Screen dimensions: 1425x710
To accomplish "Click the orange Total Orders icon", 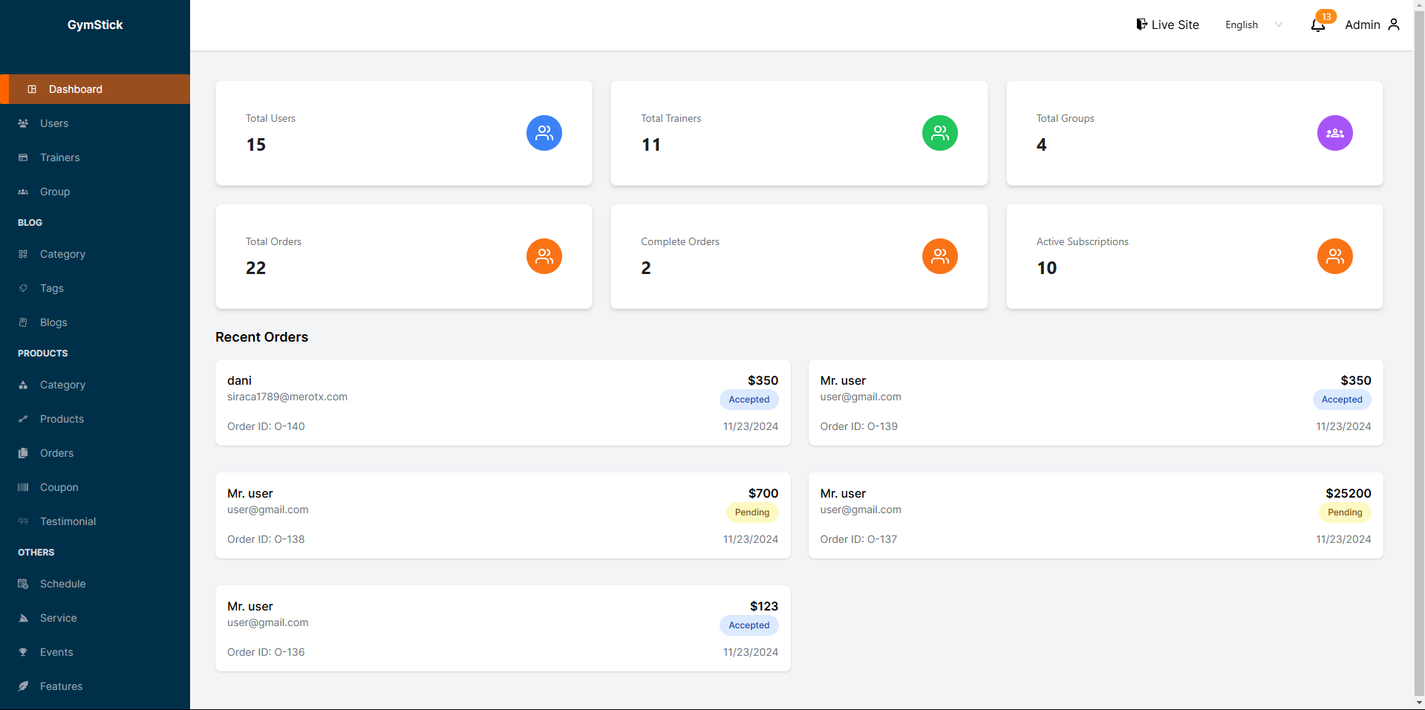I will pos(544,256).
